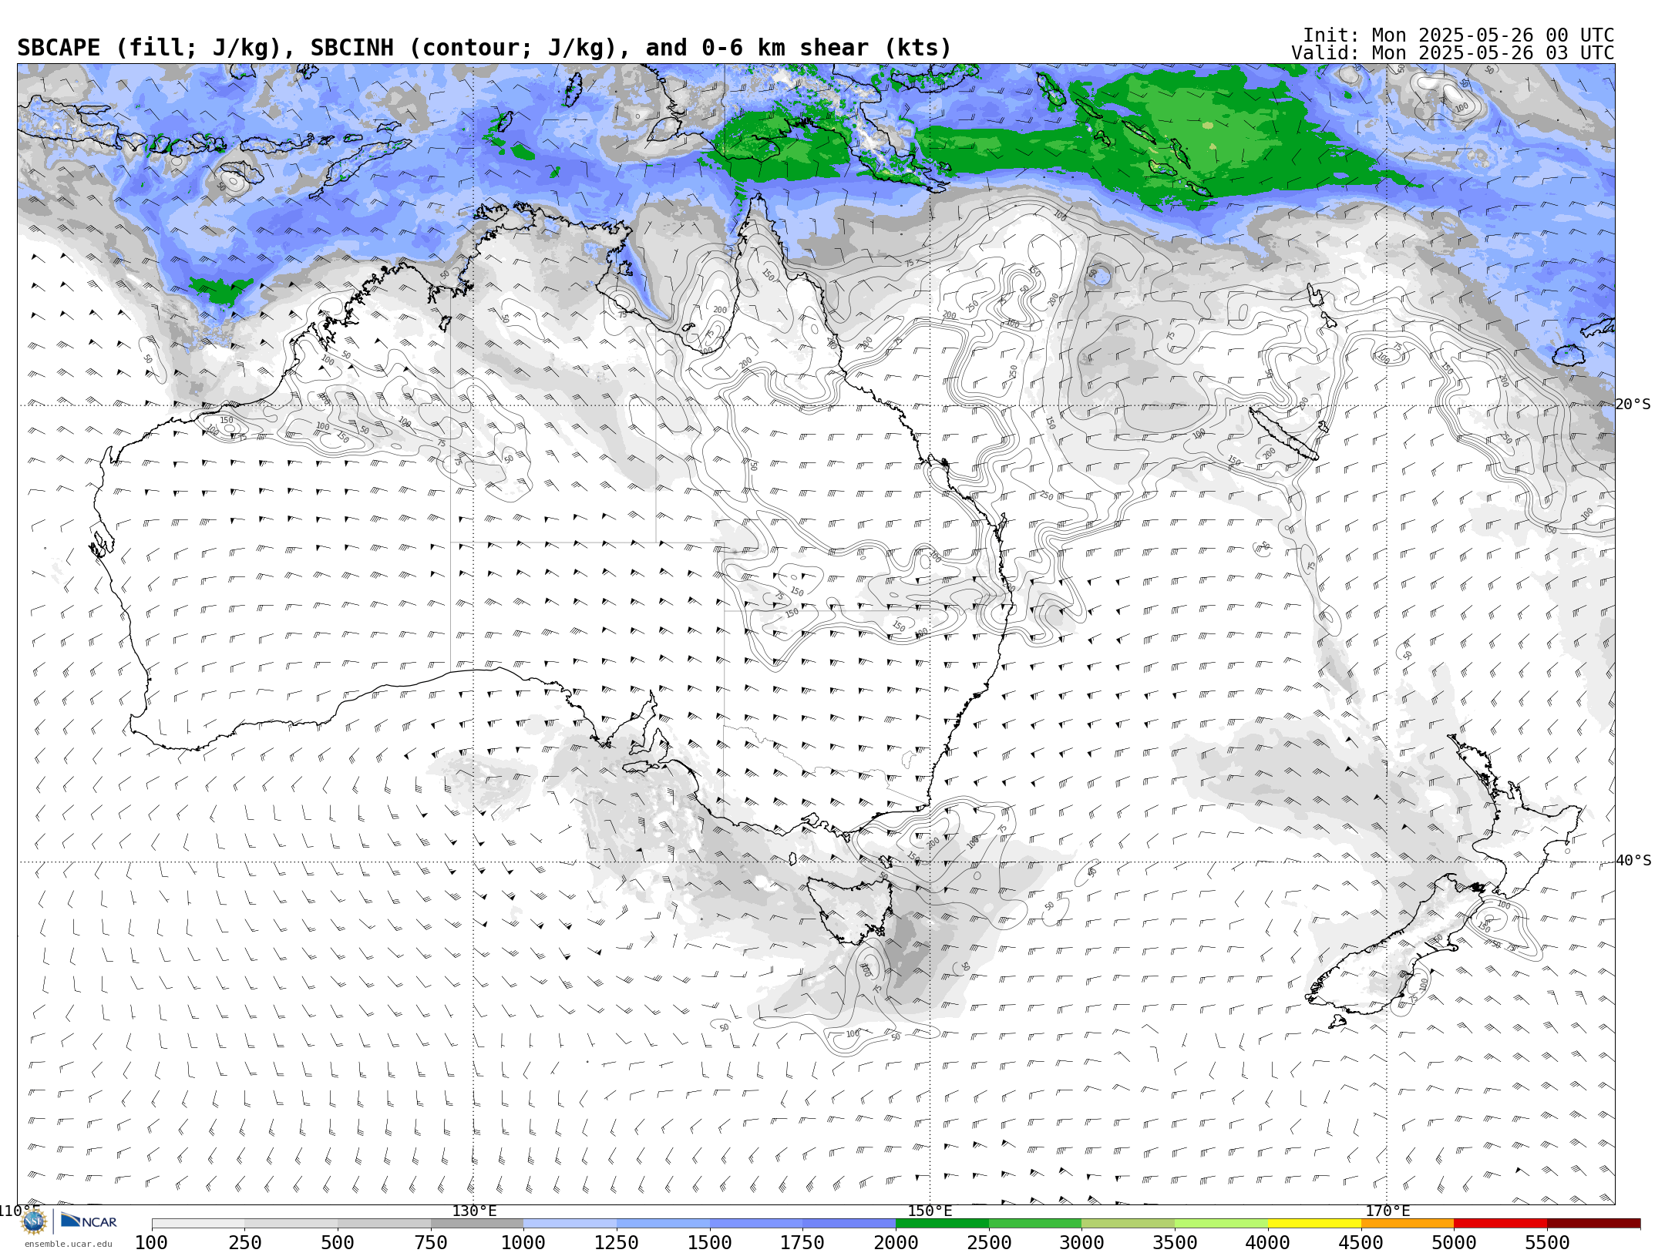The image size is (1665, 1253).
Task: Pick the dark green 2000–2500 colorbar segment
Action: tap(942, 1224)
